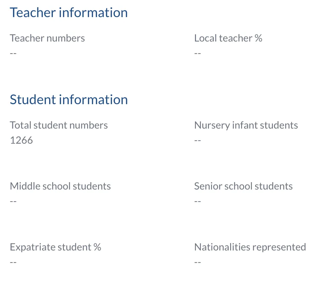Click the word Teacher in the top heading
313x292 pixels.
click(33, 13)
